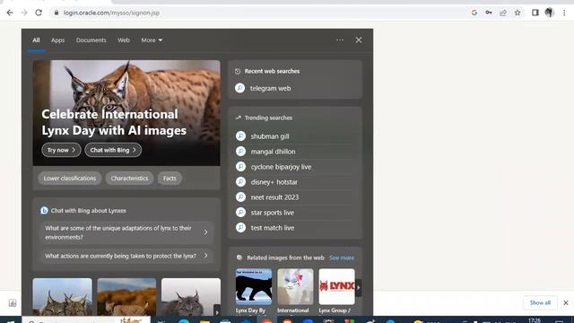Click the Recent web searches heading

coord(272,71)
